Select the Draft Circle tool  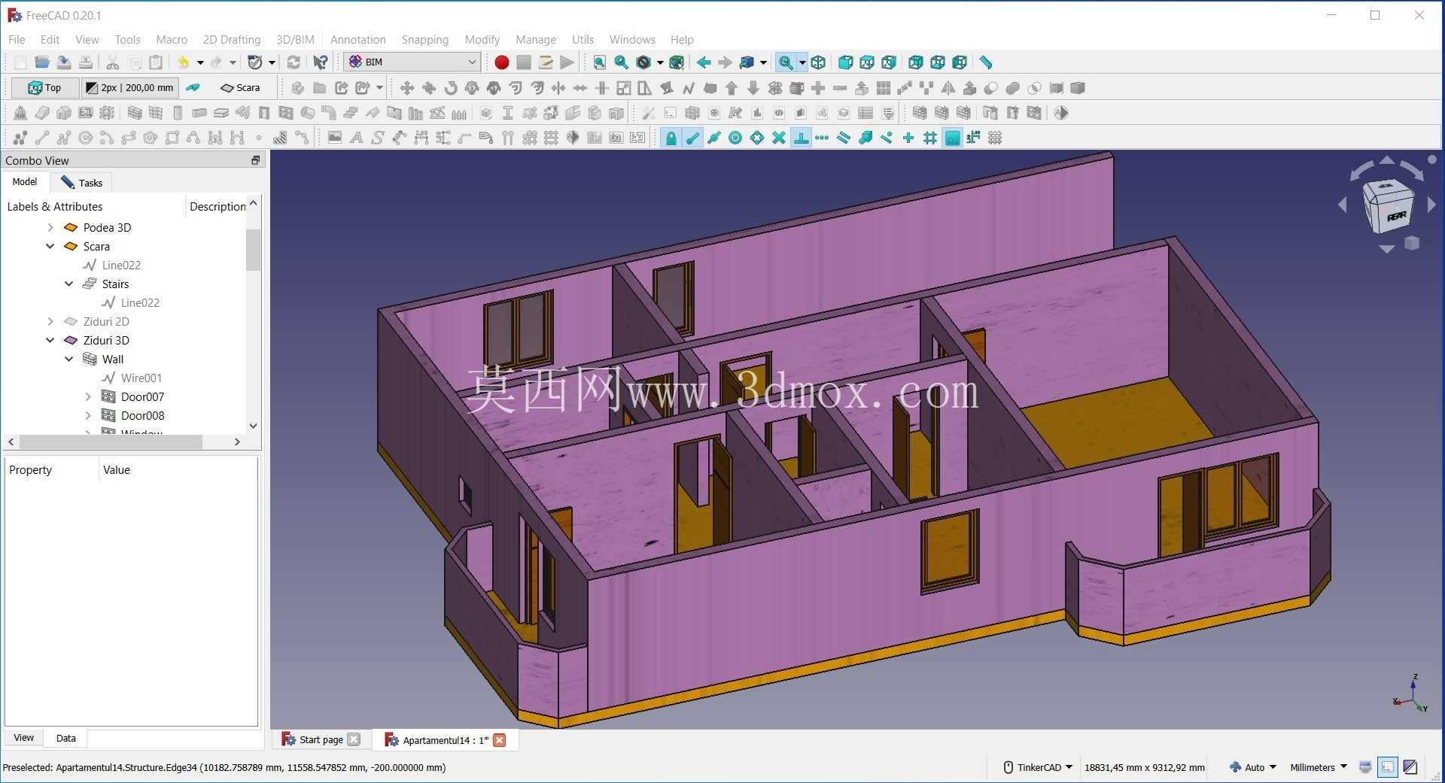tap(86, 138)
